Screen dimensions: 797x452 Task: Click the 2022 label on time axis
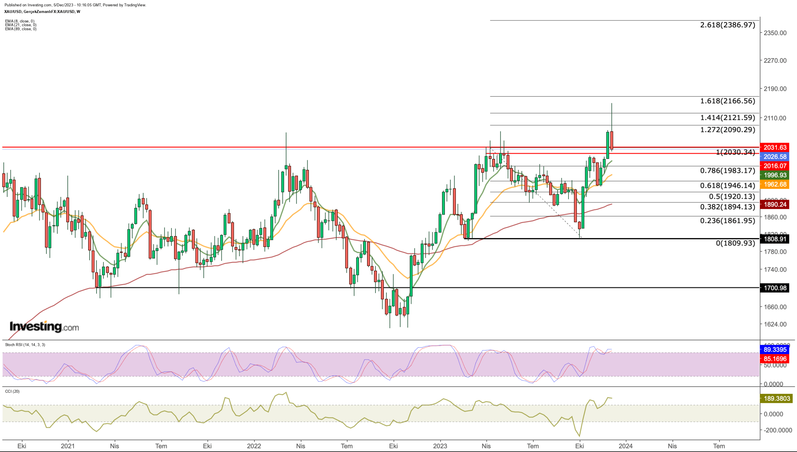[254, 446]
